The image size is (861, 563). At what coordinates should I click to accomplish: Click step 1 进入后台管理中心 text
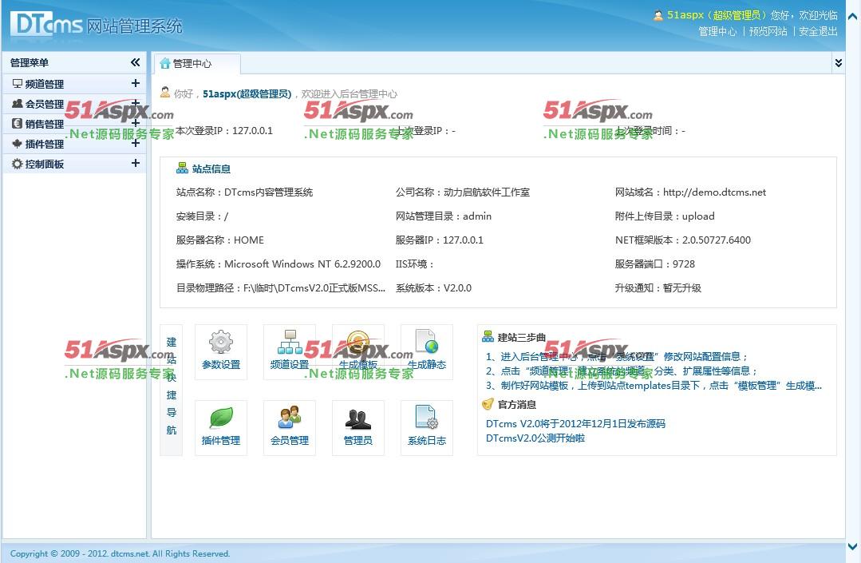click(x=617, y=356)
